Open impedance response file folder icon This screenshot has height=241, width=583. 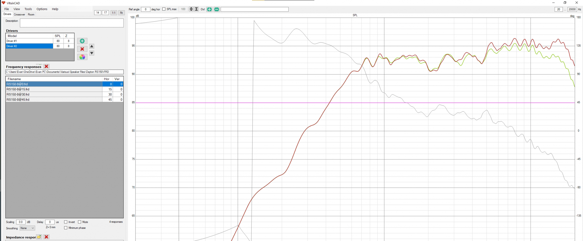[x=39, y=237]
